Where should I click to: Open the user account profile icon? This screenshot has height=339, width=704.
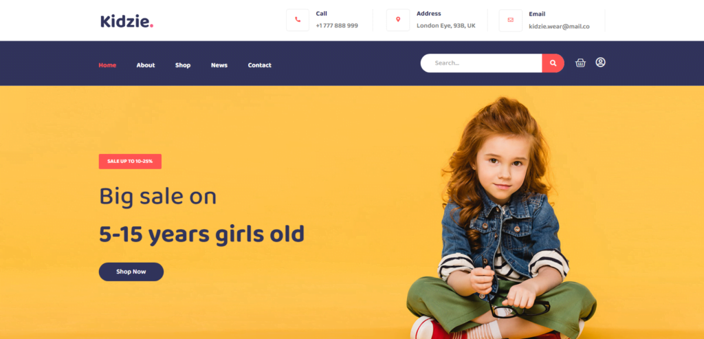pyautogui.click(x=600, y=63)
